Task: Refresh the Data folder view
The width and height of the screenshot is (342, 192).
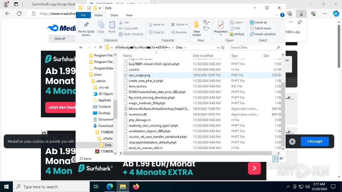Action: pos(223,47)
